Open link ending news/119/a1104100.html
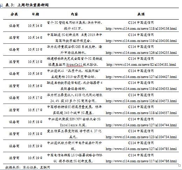Image resolution: width=182 pixels, height=170 pixels. 141,41
